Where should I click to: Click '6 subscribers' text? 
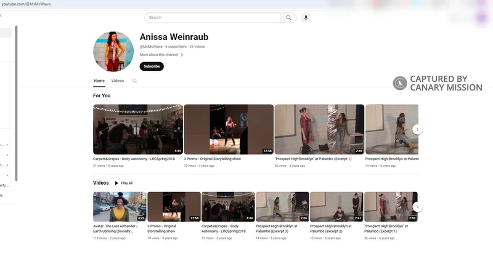[176, 47]
